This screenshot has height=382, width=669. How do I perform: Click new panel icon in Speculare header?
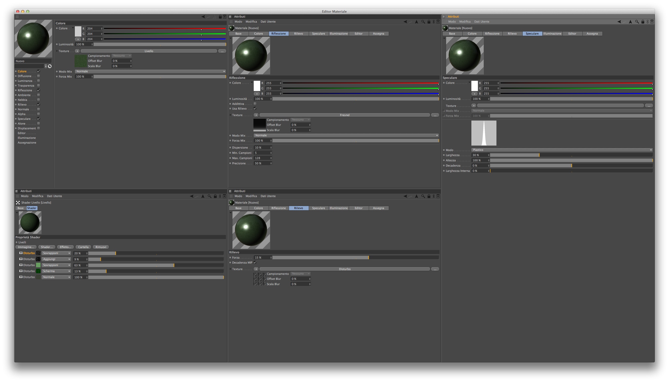652,22
